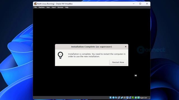
Task: Open the View menu
Action: 48,7
